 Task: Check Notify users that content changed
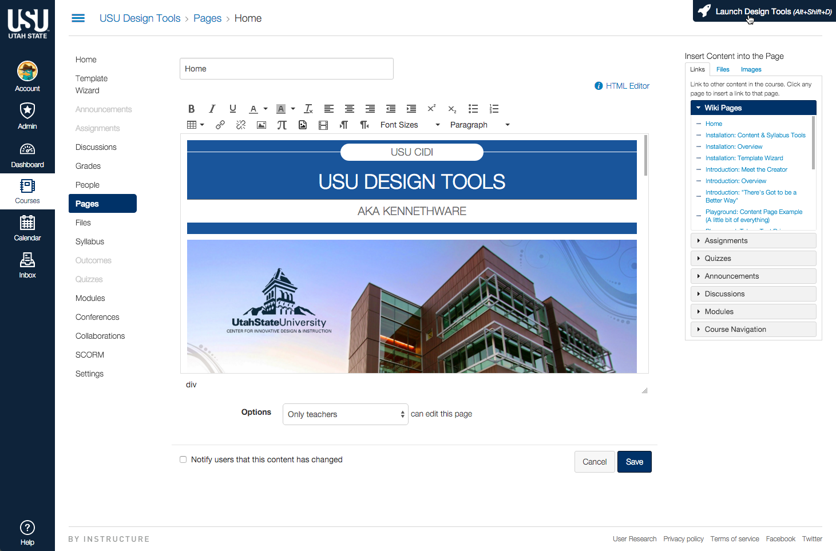click(183, 459)
